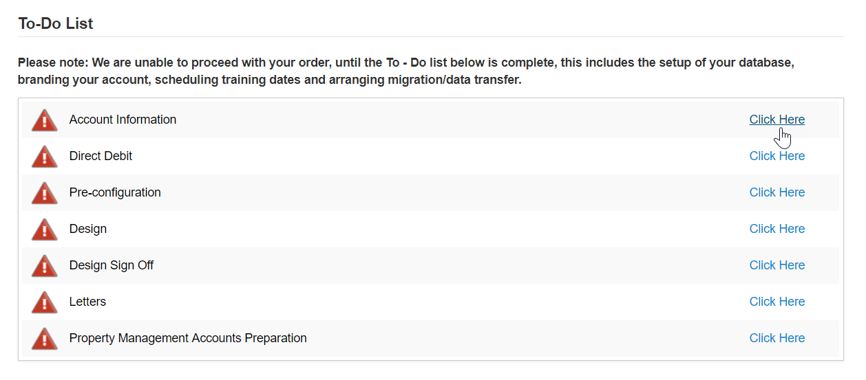Open 'Click Here' for Property Management Accounts
Image resolution: width=866 pixels, height=380 pixels.
[x=777, y=338]
